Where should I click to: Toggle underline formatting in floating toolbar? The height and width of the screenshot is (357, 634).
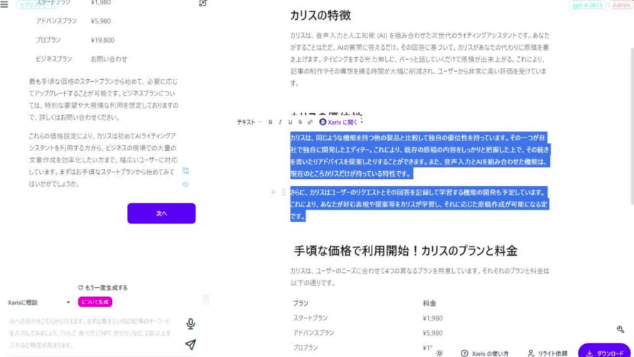click(290, 122)
